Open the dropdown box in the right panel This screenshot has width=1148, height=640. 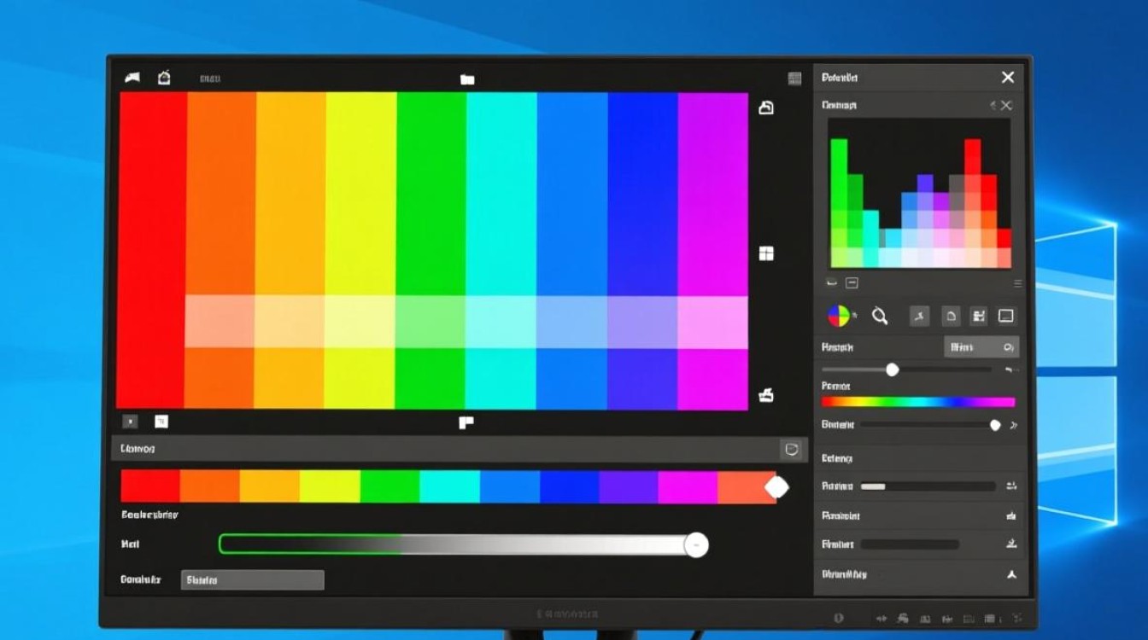pos(981,347)
